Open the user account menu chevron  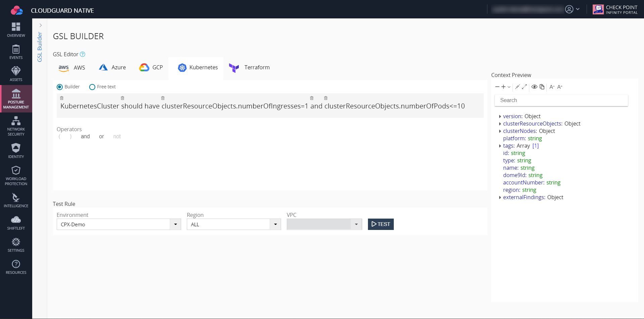pos(578,9)
